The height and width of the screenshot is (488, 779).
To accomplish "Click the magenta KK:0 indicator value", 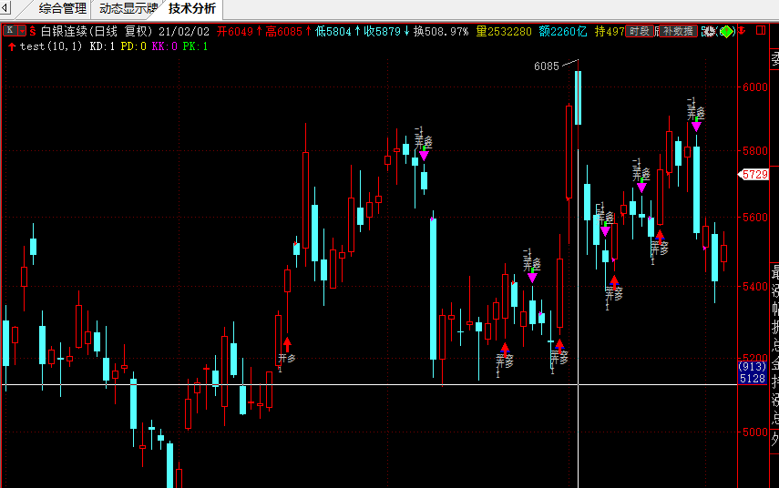I will [164, 46].
